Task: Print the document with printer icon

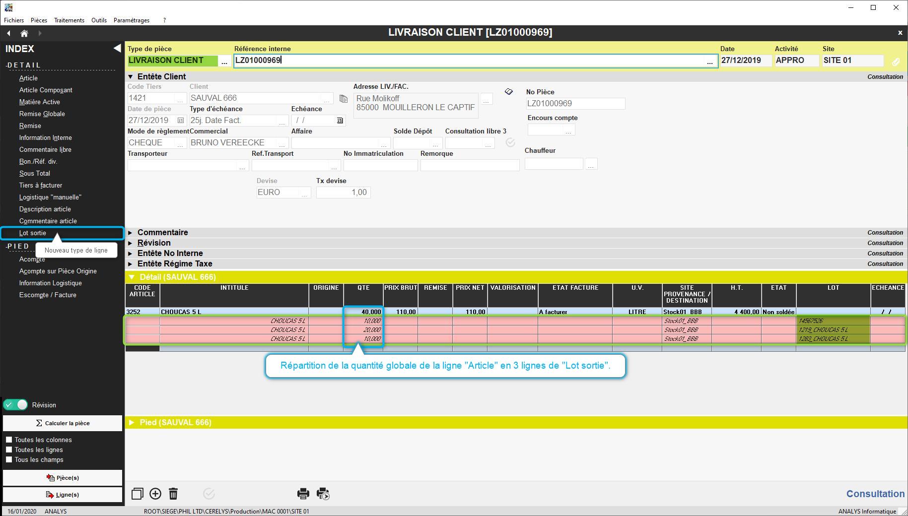Action: click(x=303, y=494)
